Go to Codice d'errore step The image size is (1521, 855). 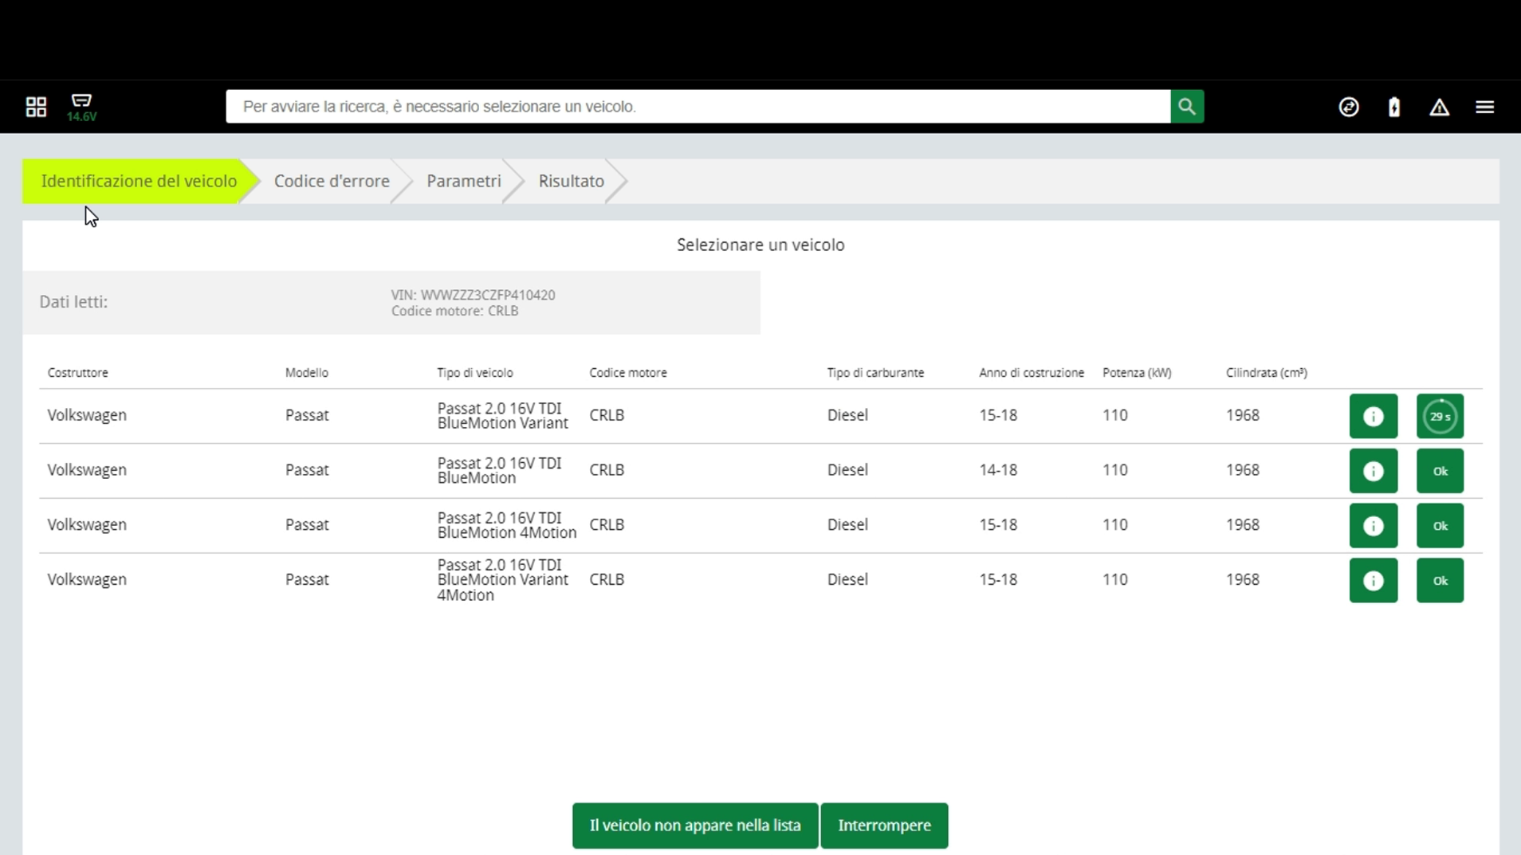pyautogui.click(x=332, y=181)
